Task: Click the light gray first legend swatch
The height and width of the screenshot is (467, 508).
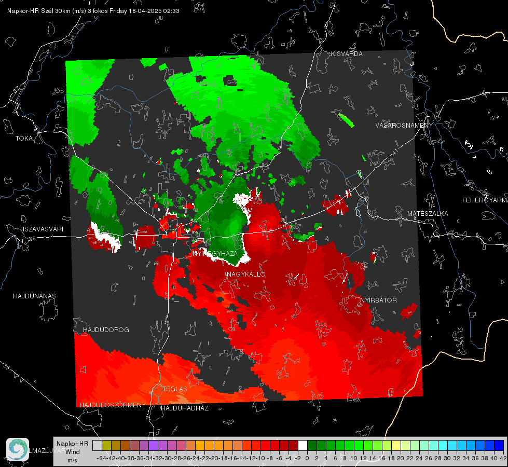Action: (x=97, y=446)
